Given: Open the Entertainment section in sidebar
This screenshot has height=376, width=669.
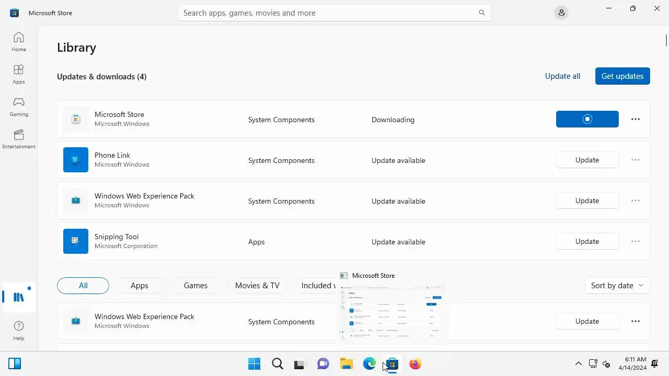Looking at the screenshot, I should [19, 139].
